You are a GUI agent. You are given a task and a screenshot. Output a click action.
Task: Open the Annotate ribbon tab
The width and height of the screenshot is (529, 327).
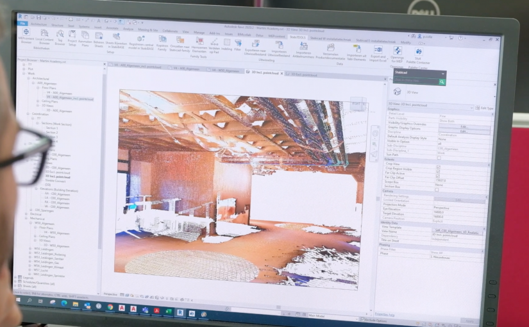coord(112,28)
